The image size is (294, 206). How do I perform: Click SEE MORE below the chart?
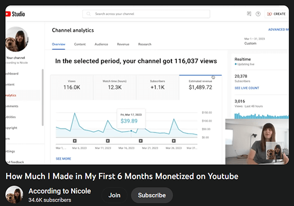point(63,159)
